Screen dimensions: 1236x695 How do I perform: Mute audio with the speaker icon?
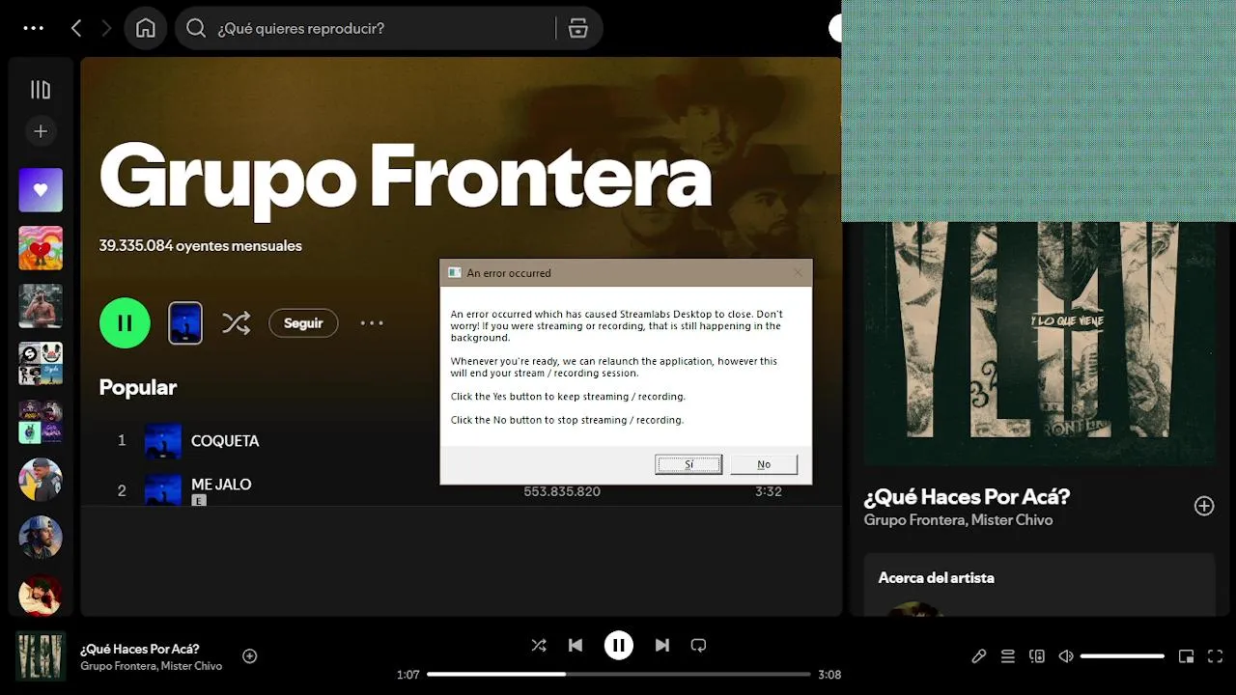tap(1066, 656)
